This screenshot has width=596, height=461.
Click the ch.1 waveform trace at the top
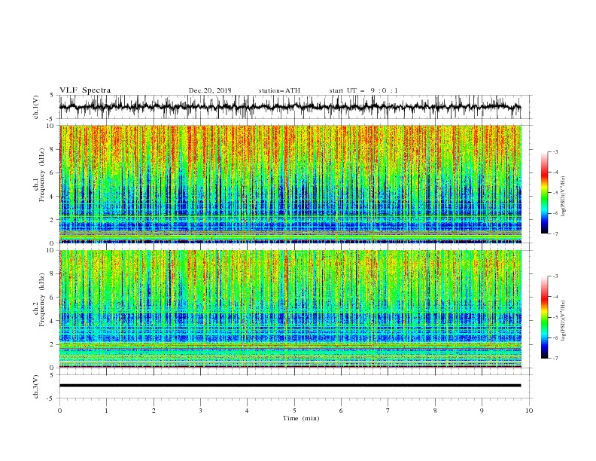click(x=290, y=107)
